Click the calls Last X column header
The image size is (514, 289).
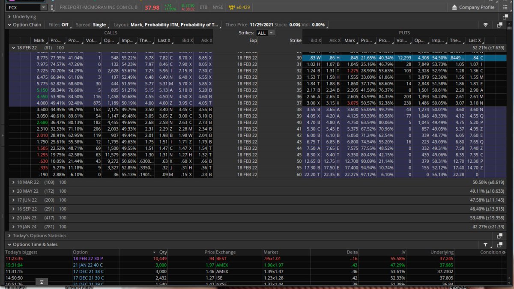(x=164, y=40)
